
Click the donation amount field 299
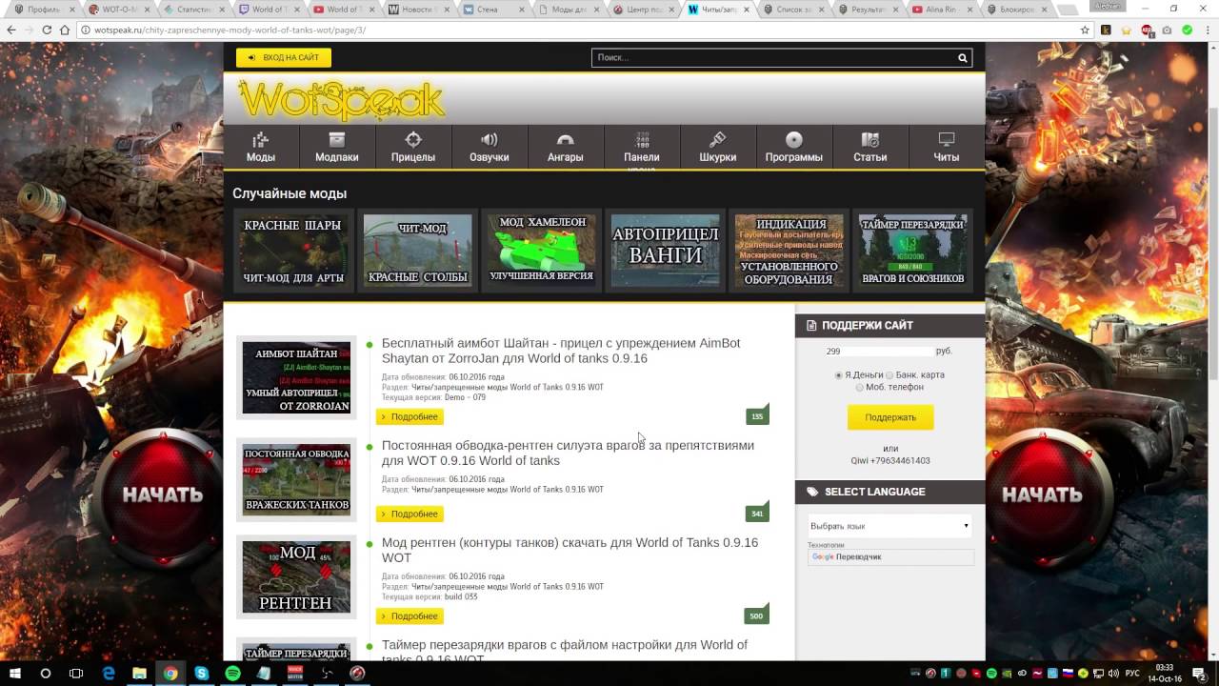[x=880, y=352]
